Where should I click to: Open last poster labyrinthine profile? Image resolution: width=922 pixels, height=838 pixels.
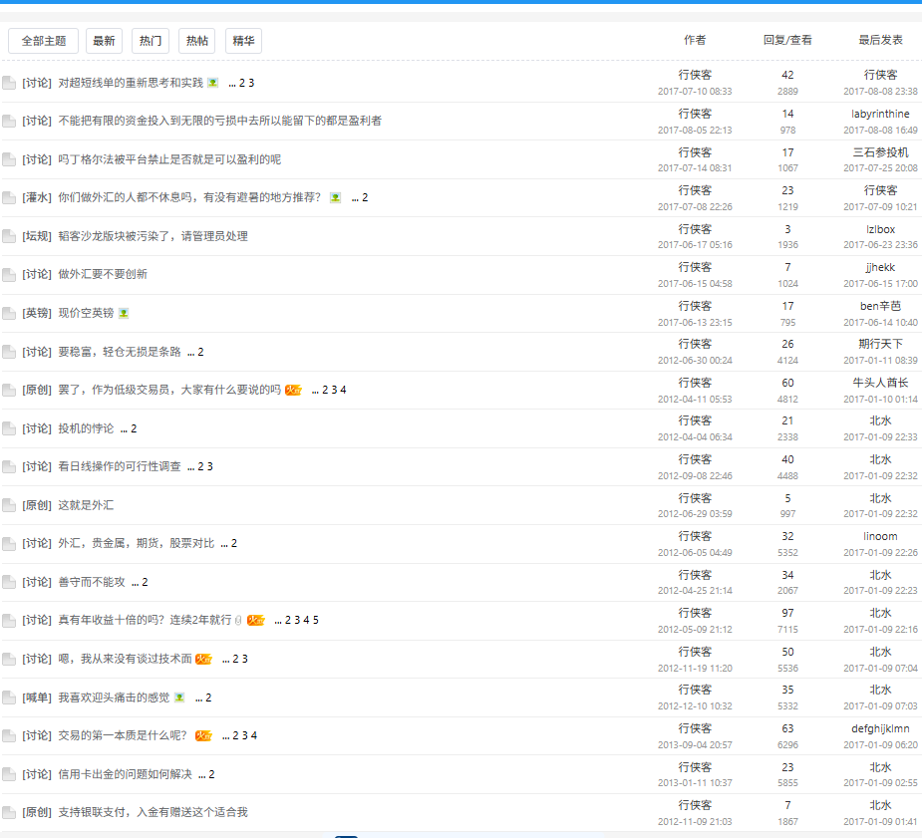(x=880, y=114)
